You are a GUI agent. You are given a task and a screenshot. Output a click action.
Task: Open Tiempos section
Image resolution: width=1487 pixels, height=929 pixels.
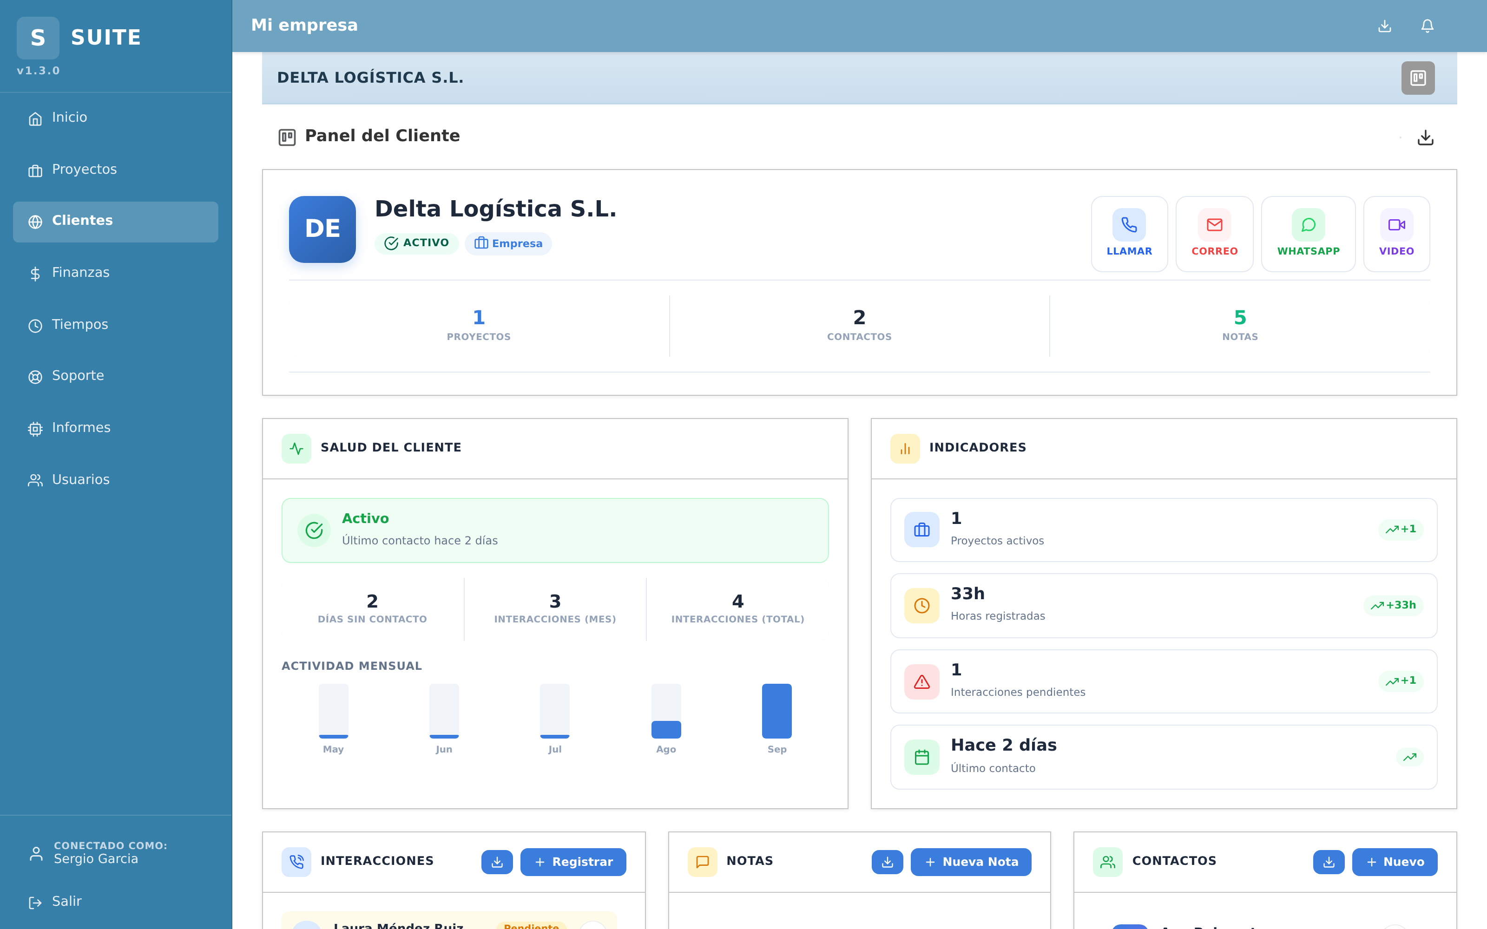[x=116, y=324]
